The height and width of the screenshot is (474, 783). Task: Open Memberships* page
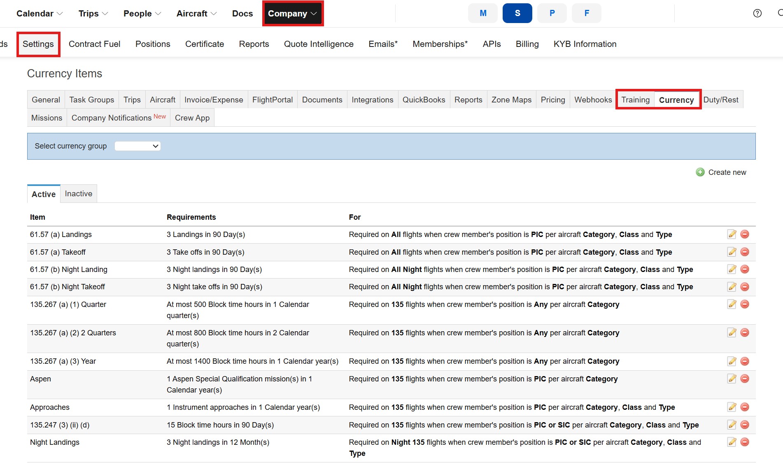pos(440,44)
